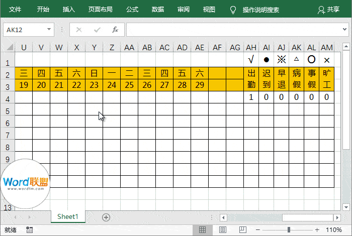Viewport: 352px width, 236px height.
Task: Open the 数据 ribbon tab
Action: click(x=157, y=10)
